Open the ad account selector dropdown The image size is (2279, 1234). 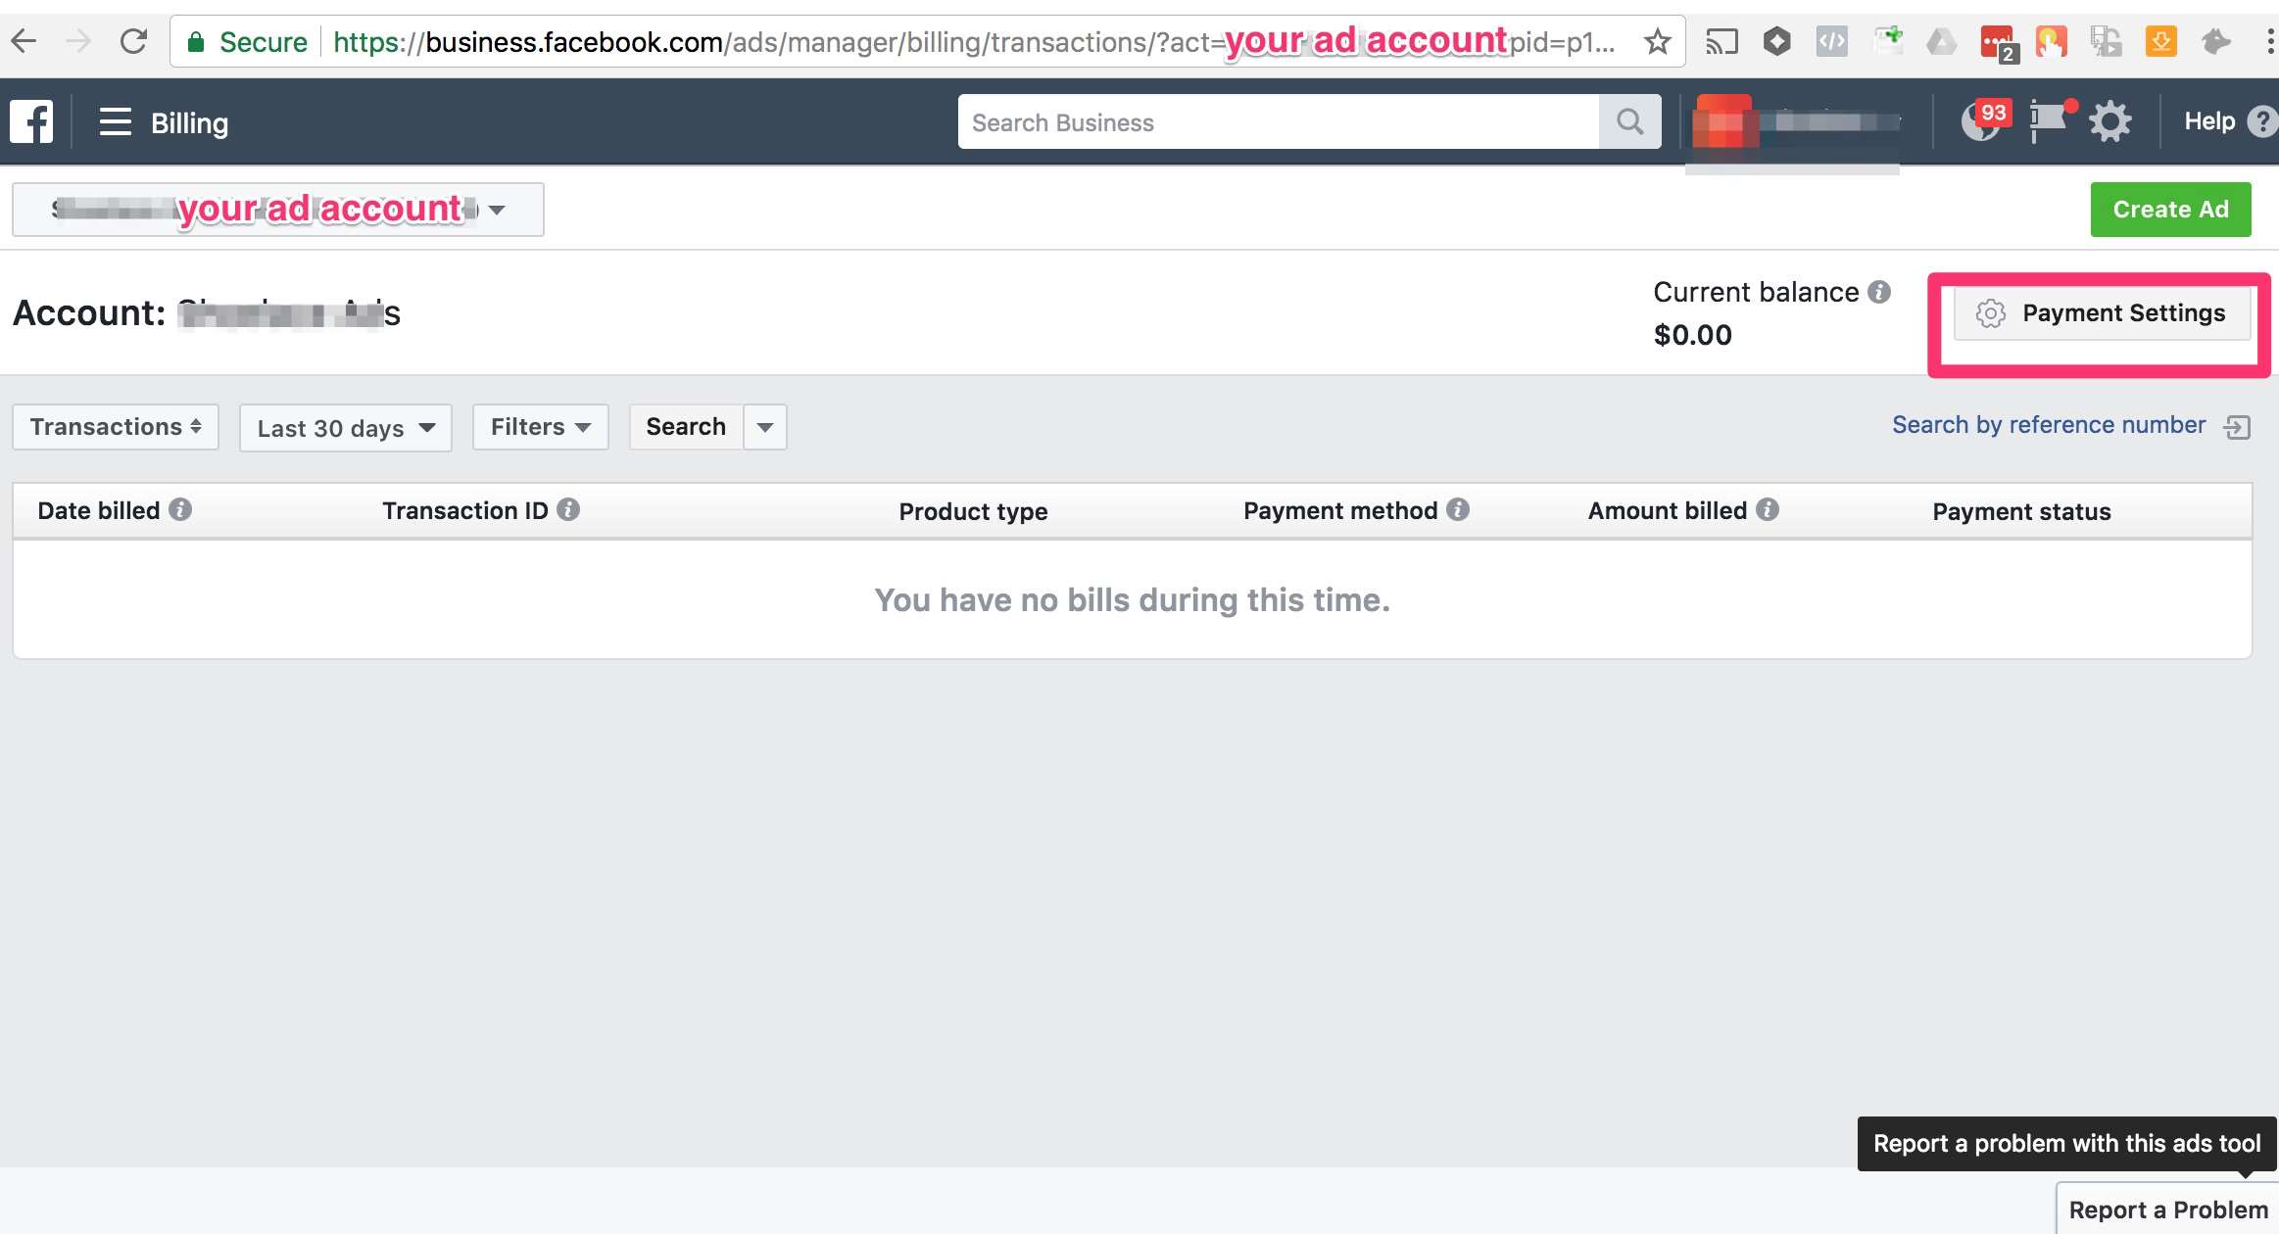(x=278, y=209)
